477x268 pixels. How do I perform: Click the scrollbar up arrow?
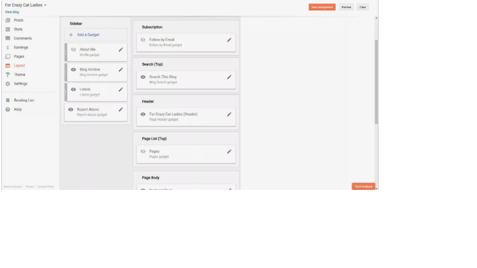(x=376, y=18)
